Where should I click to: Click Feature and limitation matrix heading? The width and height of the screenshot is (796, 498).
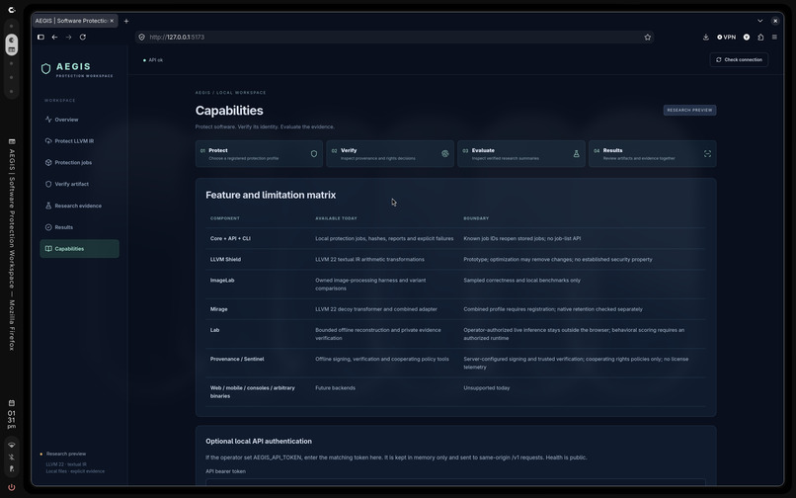pos(271,195)
